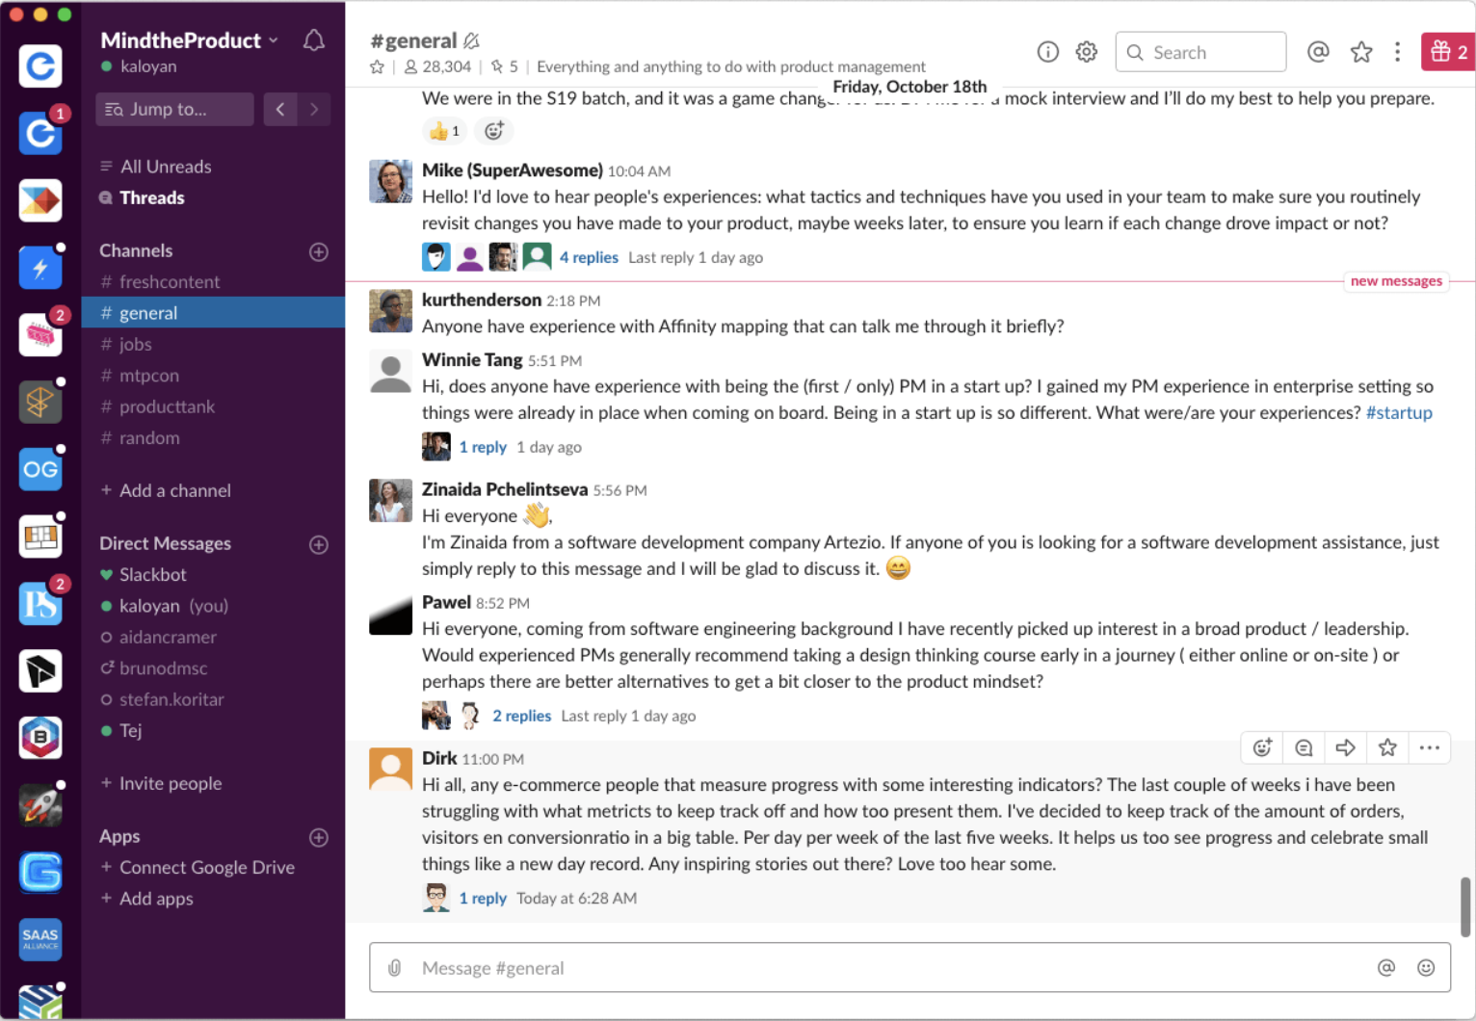Open channel settings gear
The width and height of the screenshot is (1476, 1021).
point(1087,52)
